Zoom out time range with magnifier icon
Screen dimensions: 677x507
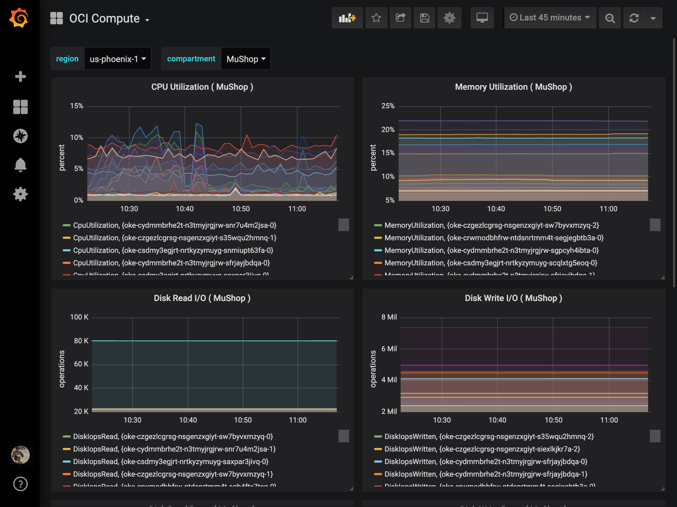(x=610, y=18)
